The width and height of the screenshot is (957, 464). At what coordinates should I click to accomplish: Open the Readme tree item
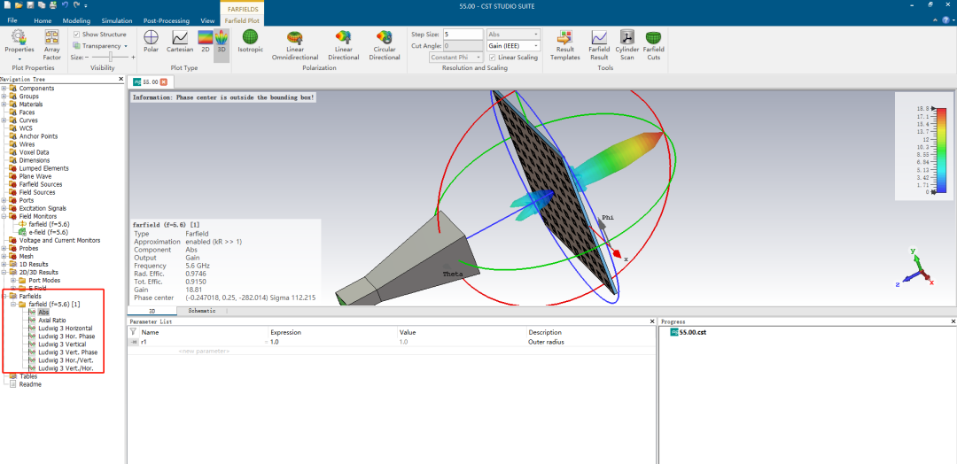tap(30, 384)
